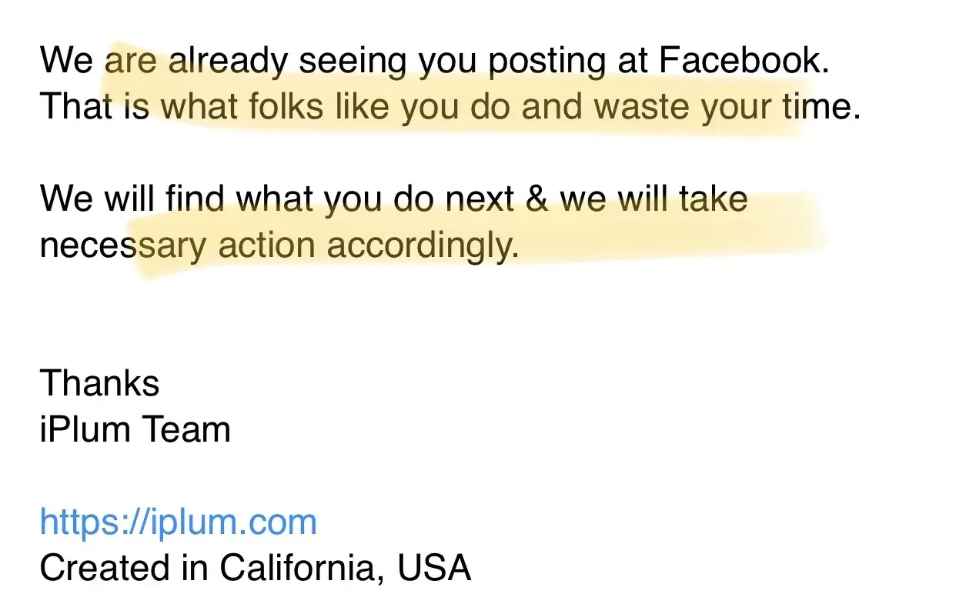The height and width of the screenshot is (614, 956).
Task: Click the word "find" in the second paragraph
Action: point(193,199)
